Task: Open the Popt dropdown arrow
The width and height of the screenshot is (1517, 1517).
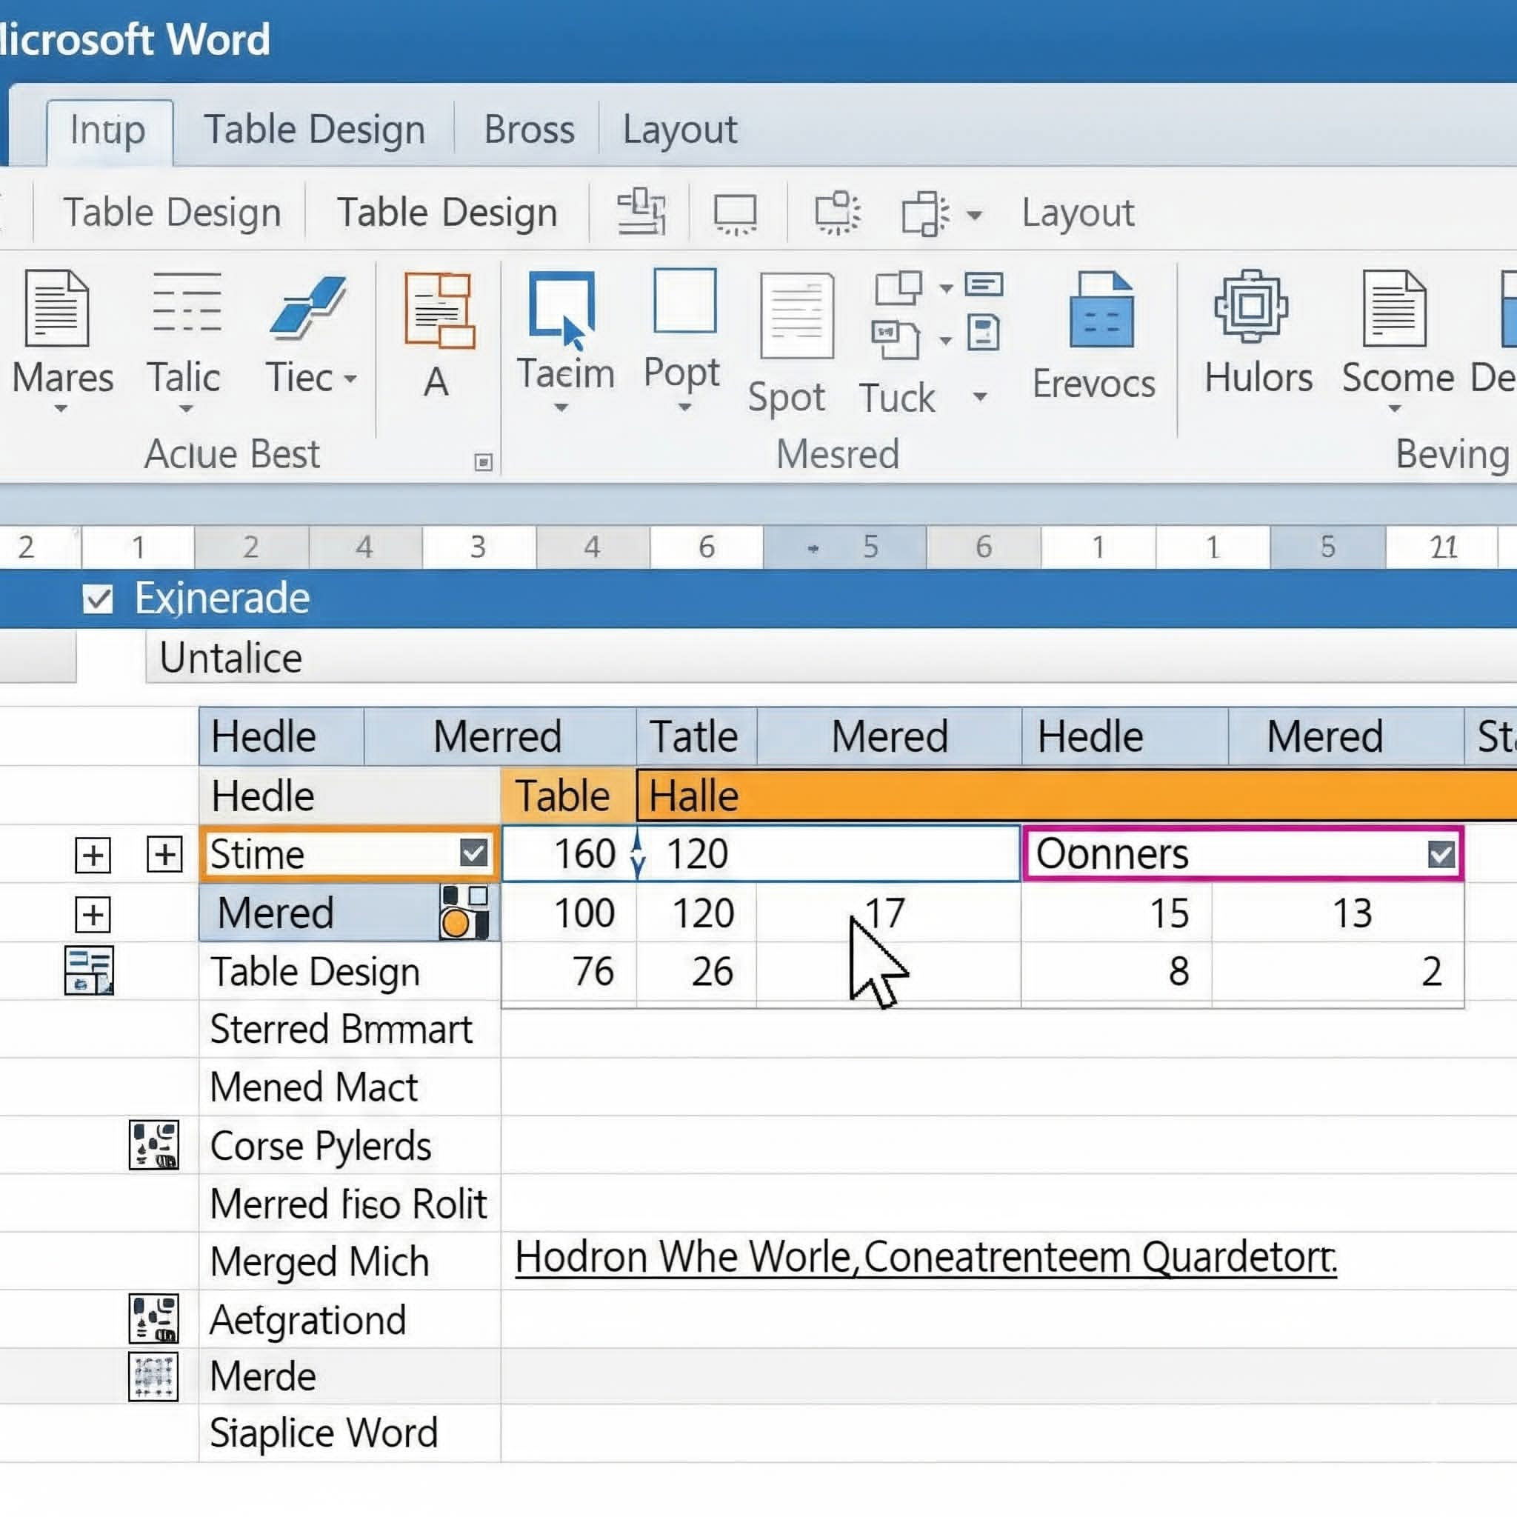Action: (x=684, y=407)
